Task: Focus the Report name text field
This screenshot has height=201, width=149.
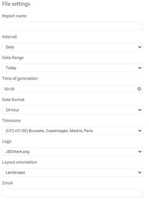Action: [72, 26]
